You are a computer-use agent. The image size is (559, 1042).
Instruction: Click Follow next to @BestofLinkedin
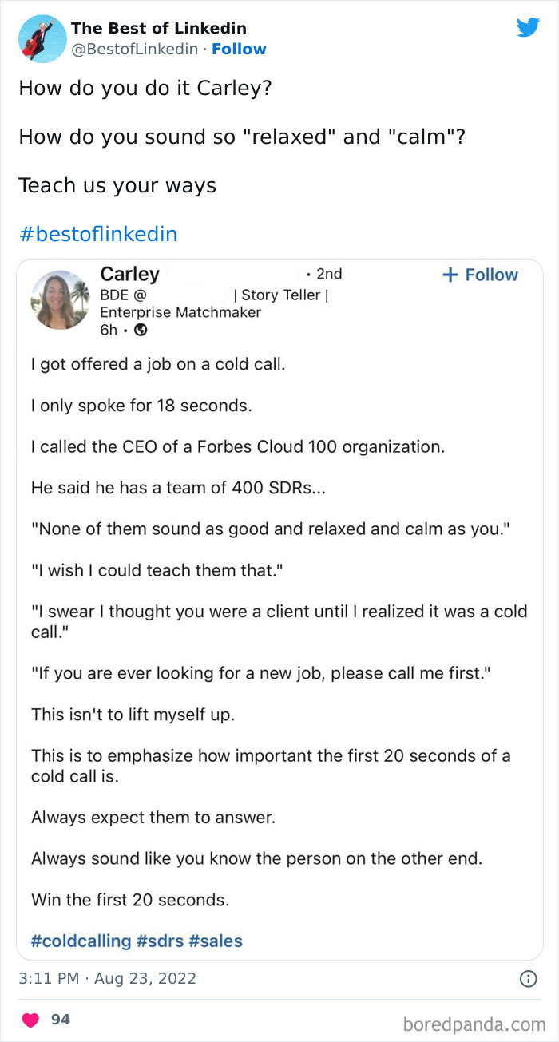pyautogui.click(x=239, y=50)
